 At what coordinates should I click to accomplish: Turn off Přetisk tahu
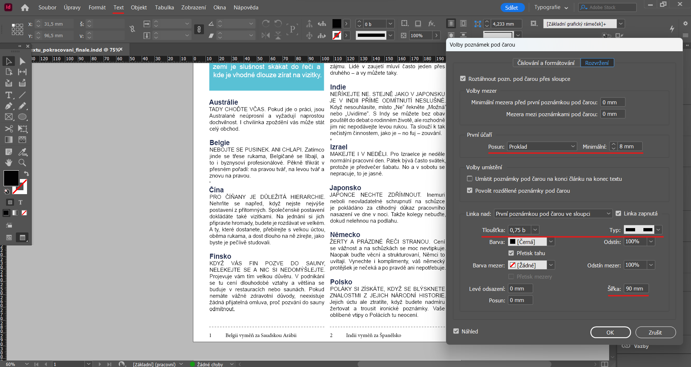(x=511, y=253)
